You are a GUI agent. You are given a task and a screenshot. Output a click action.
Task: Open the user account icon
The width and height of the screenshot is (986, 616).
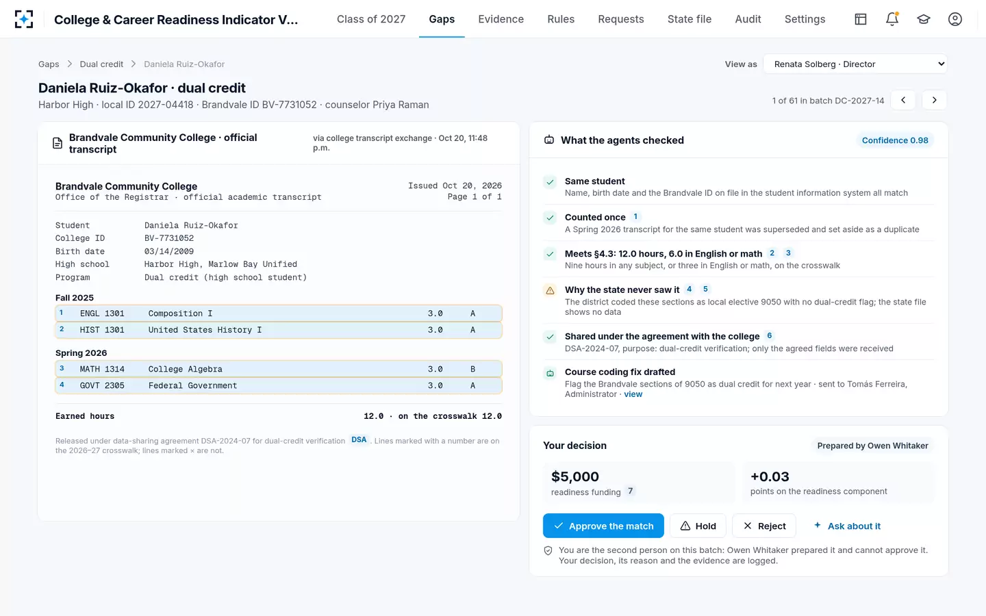[x=955, y=19]
